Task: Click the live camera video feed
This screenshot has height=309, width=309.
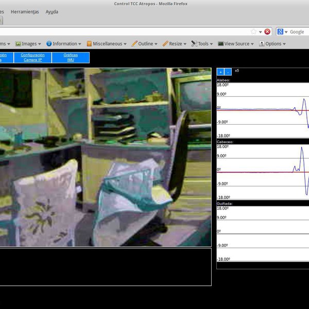Action: point(105,157)
